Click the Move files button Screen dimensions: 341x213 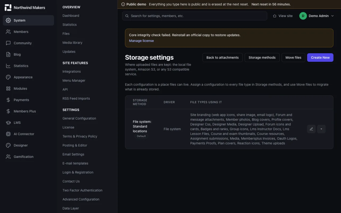293,58
